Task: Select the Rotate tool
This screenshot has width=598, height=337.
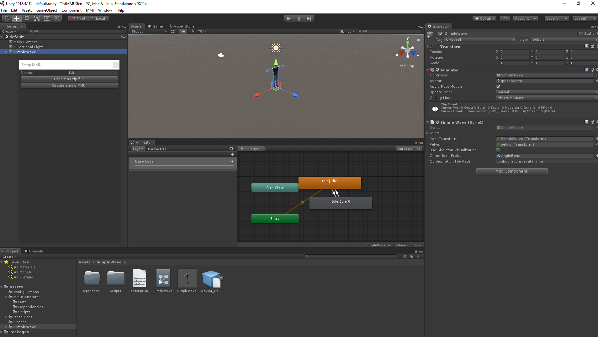Action: pos(27,18)
